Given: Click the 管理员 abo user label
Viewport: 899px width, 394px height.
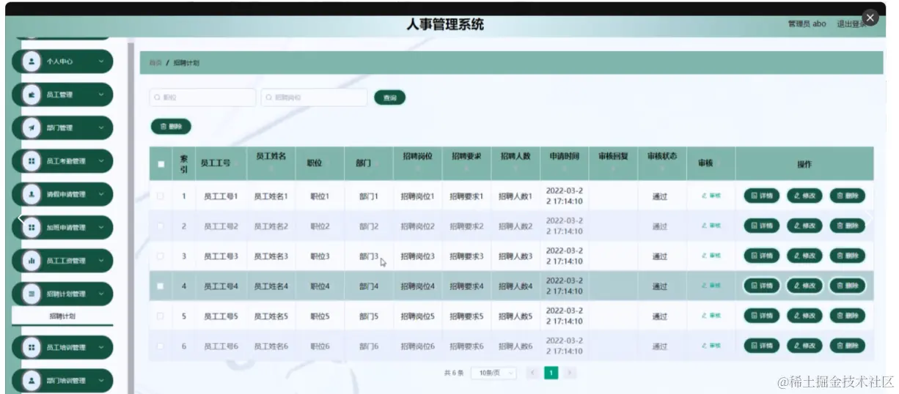Looking at the screenshot, I should [x=807, y=23].
